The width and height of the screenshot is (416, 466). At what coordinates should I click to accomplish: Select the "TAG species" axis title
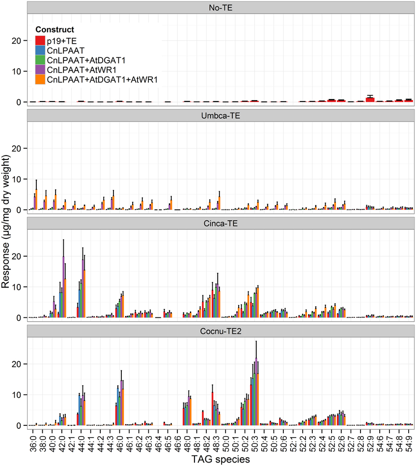coord(221,459)
